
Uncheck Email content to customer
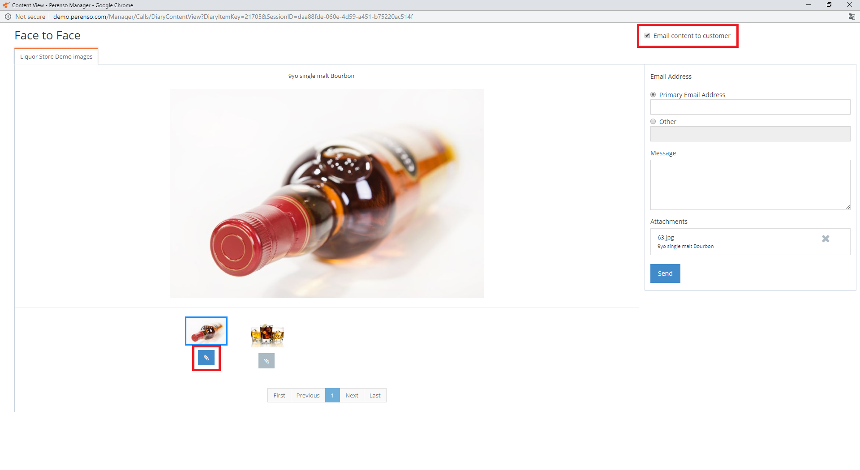pos(647,36)
